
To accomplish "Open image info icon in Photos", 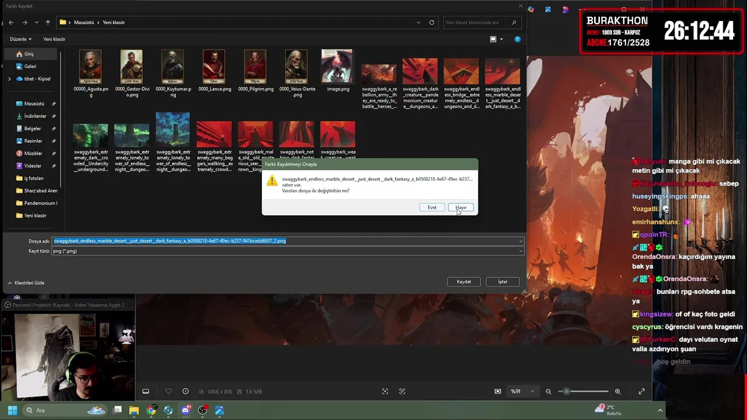I will pyautogui.click(x=186, y=391).
